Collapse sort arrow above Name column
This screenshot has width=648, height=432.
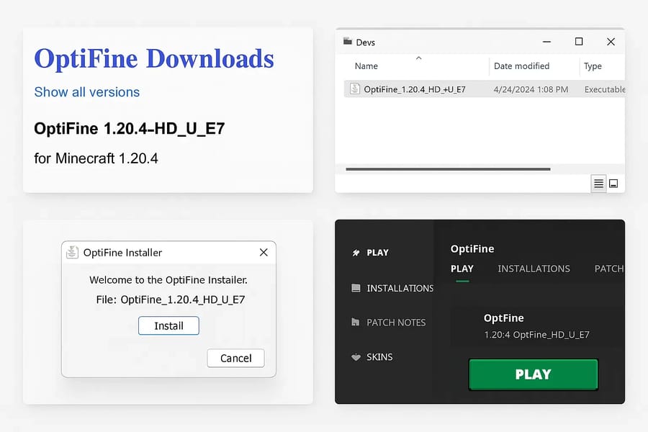tap(418, 58)
